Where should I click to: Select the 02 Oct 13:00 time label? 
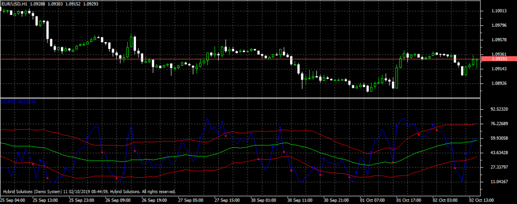point(480,200)
